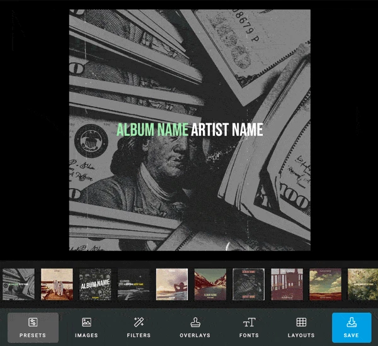Open the Overlays stamp icon
Image resolution: width=378 pixels, height=346 pixels.
195,322
